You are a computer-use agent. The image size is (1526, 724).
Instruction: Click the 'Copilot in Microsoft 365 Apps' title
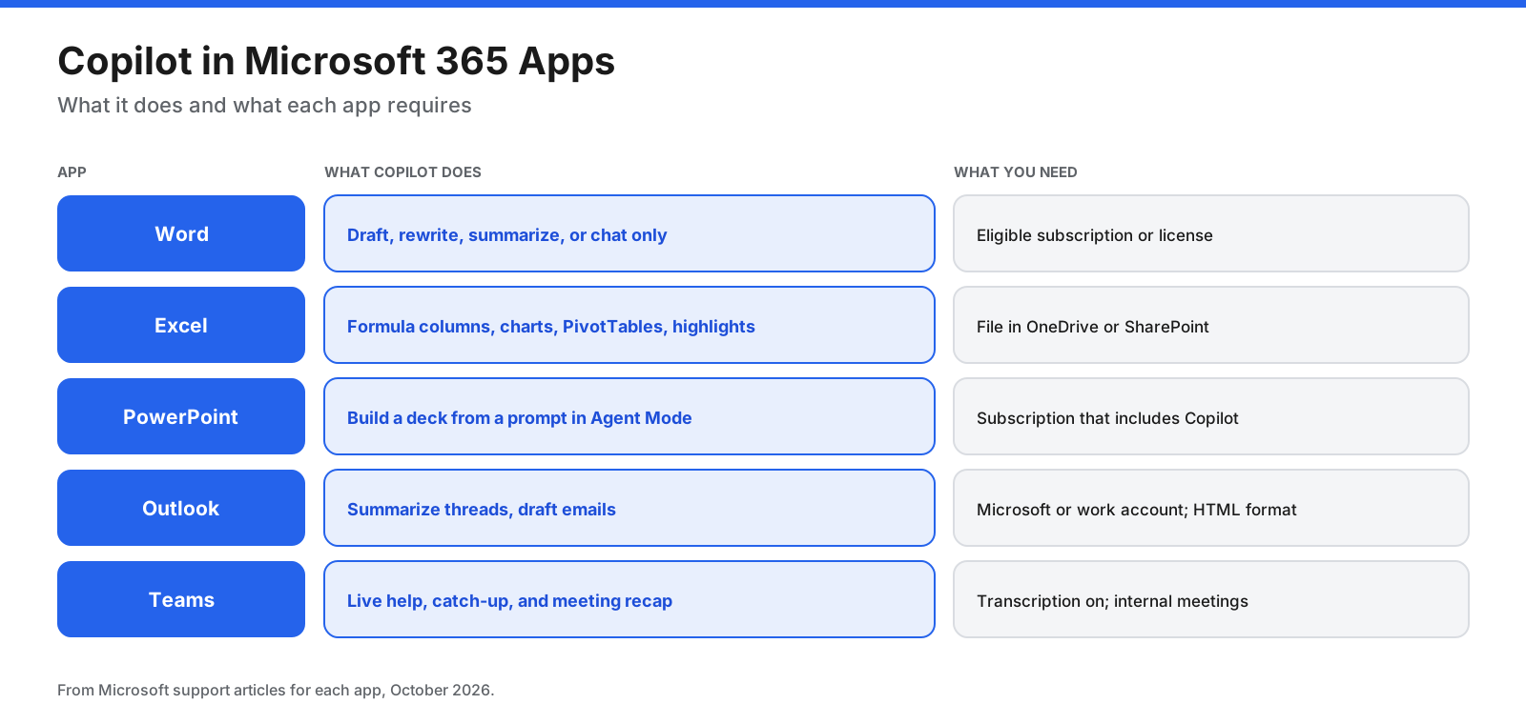336,61
